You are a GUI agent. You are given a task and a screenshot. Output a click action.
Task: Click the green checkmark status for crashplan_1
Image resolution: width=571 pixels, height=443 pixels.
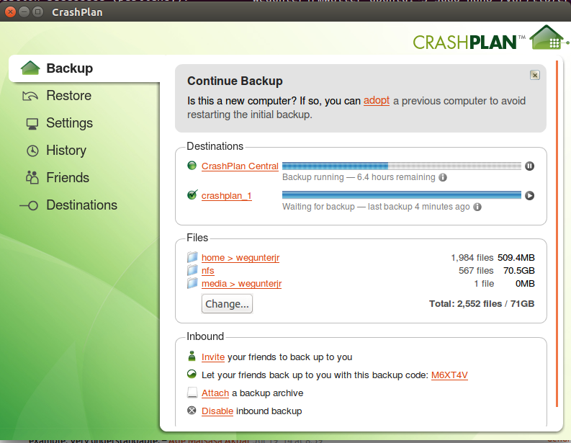(192, 195)
